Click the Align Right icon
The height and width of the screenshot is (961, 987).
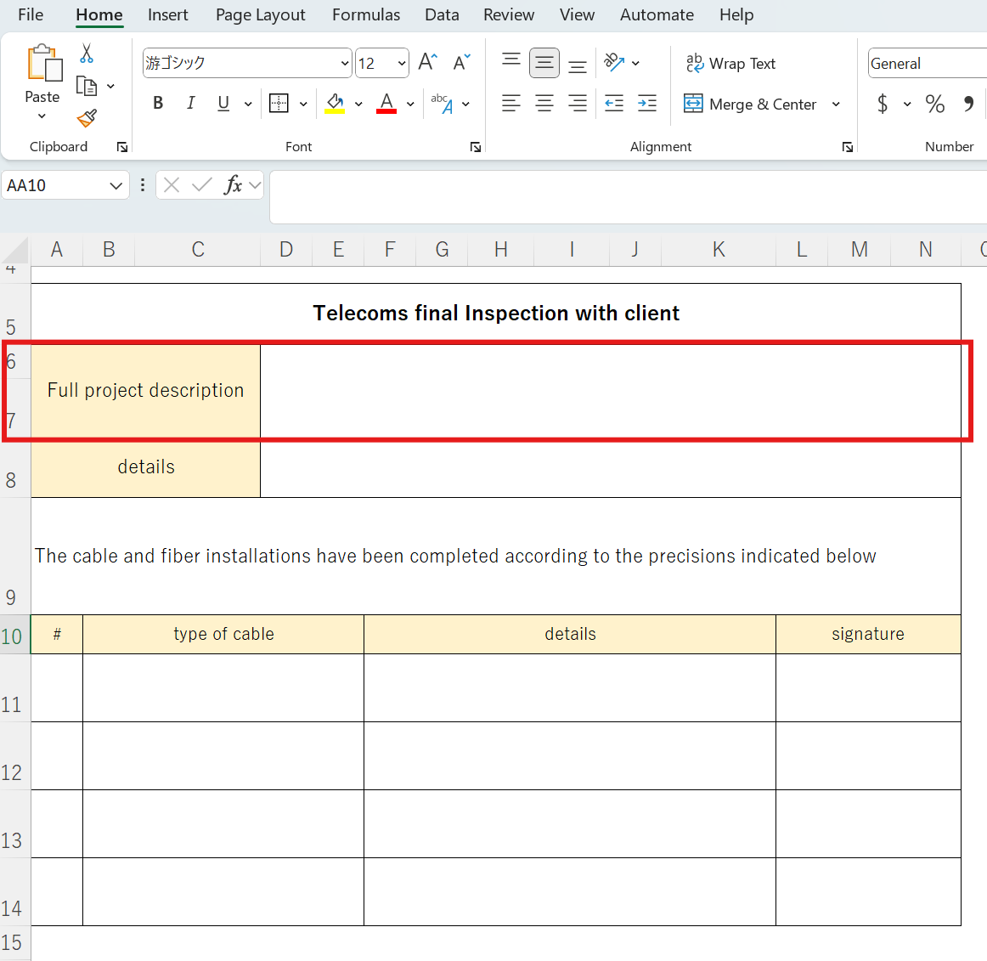(x=578, y=104)
